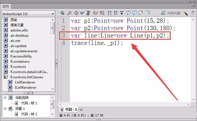The height and width of the screenshot is (121, 197).
Task: Click the toolbox vertical scrollbar thumb
Action: tap(52, 28)
